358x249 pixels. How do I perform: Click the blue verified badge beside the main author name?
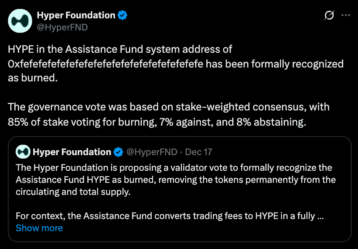(x=123, y=16)
